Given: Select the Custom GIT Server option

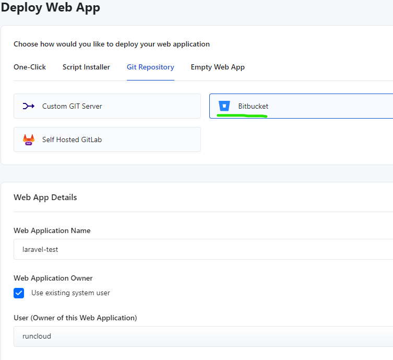Looking at the screenshot, I should click(x=107, y=106).
